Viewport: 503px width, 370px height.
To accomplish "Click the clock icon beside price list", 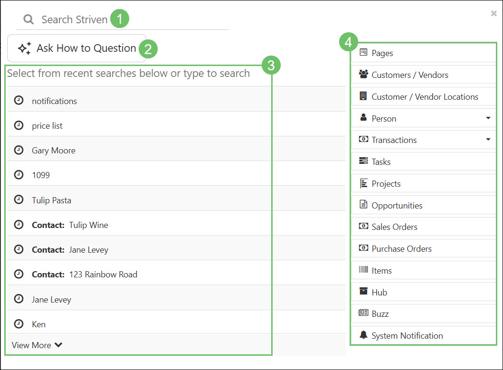I will pyautogui.click(x=19, y=125).
